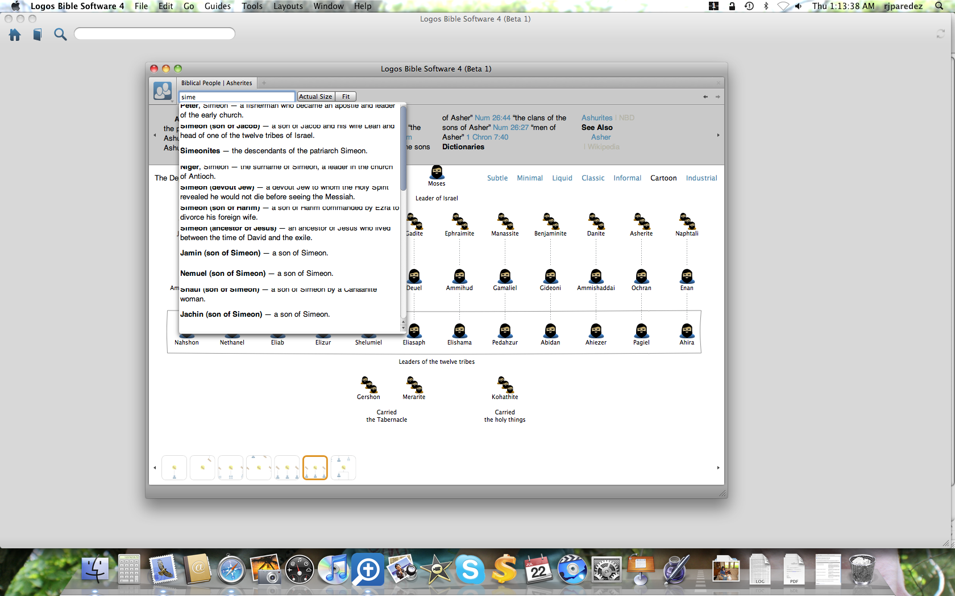Click the suggestion list scrollbar thumb

point(403,149)
